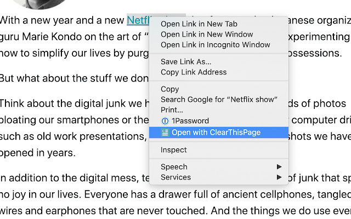Expand the Speech submenu arrow

pyautogui.click(x=279, y=166)
